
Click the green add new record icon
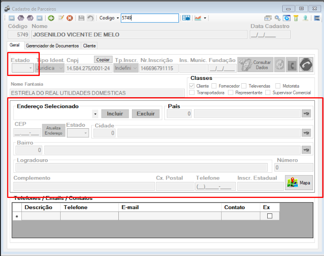pyautogui.click(x=51, y=18)
